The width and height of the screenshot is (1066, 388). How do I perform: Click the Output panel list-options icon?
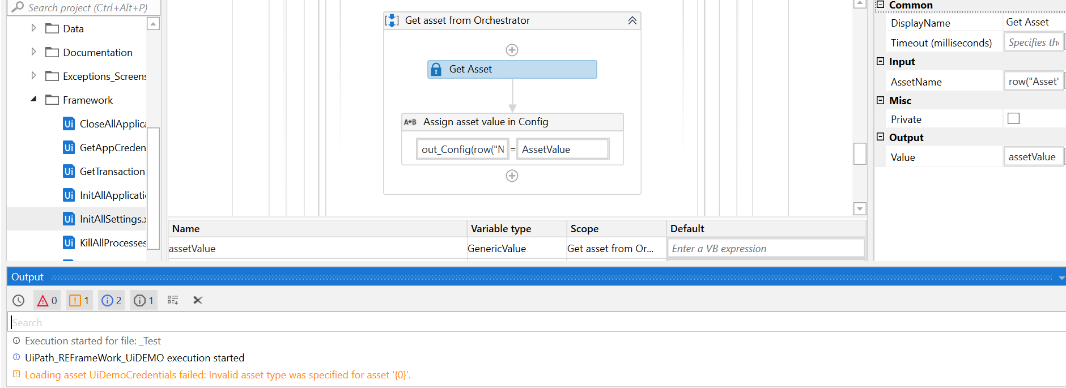(x=173, y=300)
